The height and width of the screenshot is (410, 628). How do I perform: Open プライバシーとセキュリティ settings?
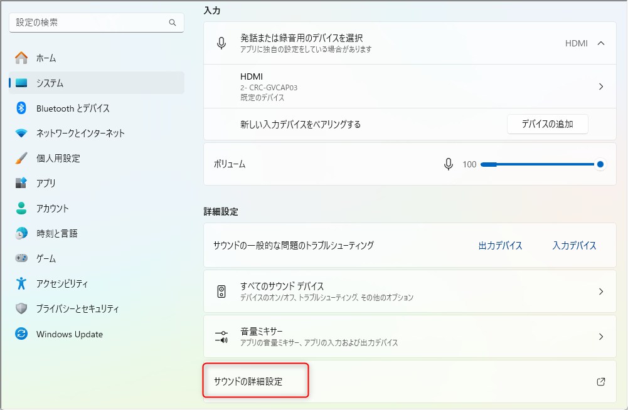[97, 308]
